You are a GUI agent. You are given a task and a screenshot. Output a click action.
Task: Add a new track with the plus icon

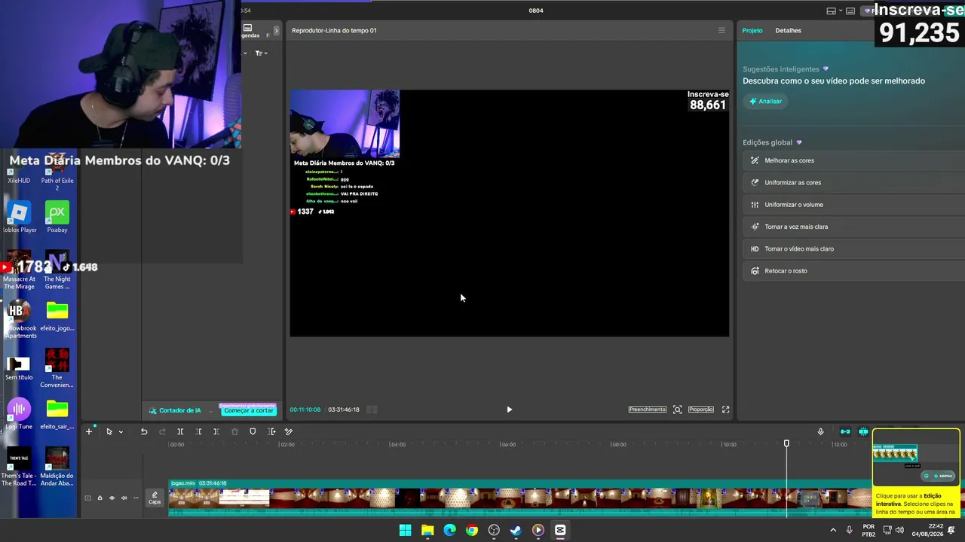coord(88,431)
